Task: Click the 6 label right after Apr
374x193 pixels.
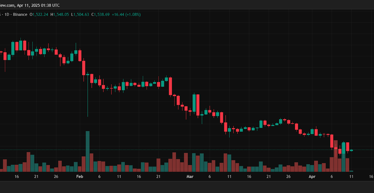Action: (332, 177)
